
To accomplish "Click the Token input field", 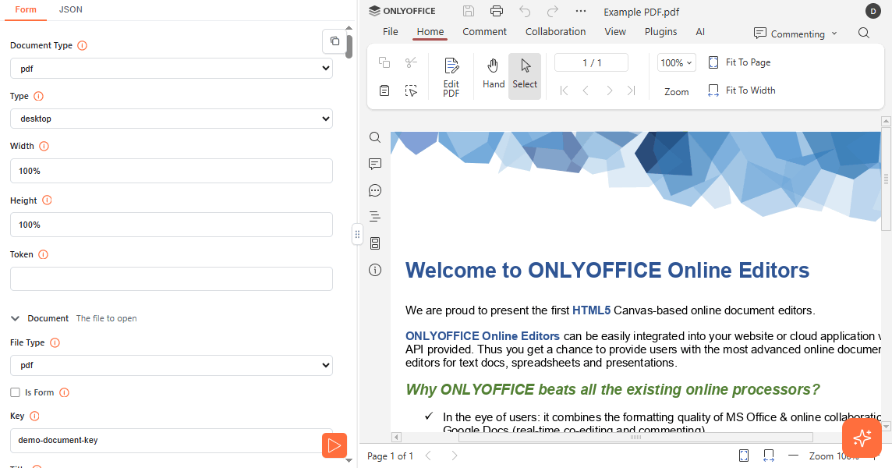I will tap(172, 278).
